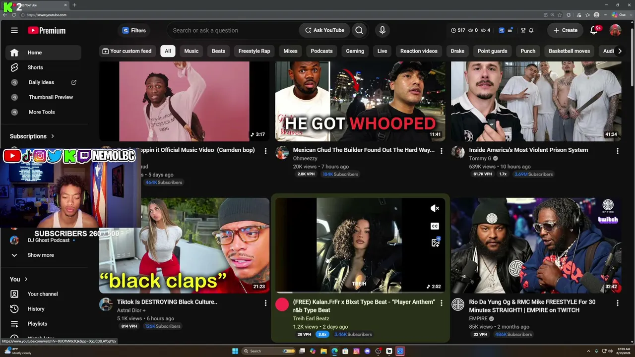Open options menu for Camden bop music video
The width and height of the screenshot is (635, 357).
click(x=265, y=151)
